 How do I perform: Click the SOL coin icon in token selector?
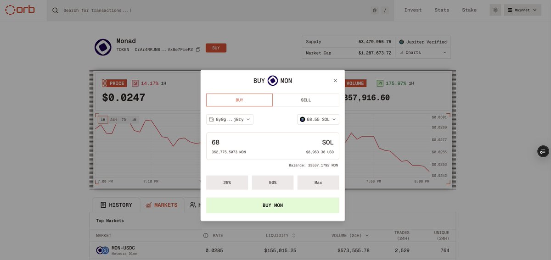[302, 119]
